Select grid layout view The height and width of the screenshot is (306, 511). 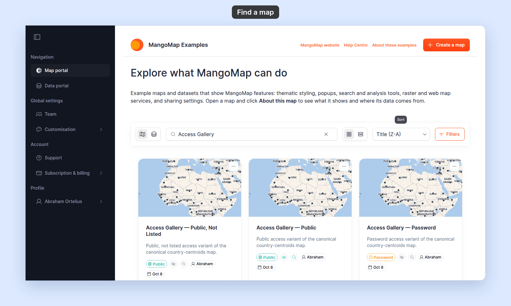click(x=349, y=134)
